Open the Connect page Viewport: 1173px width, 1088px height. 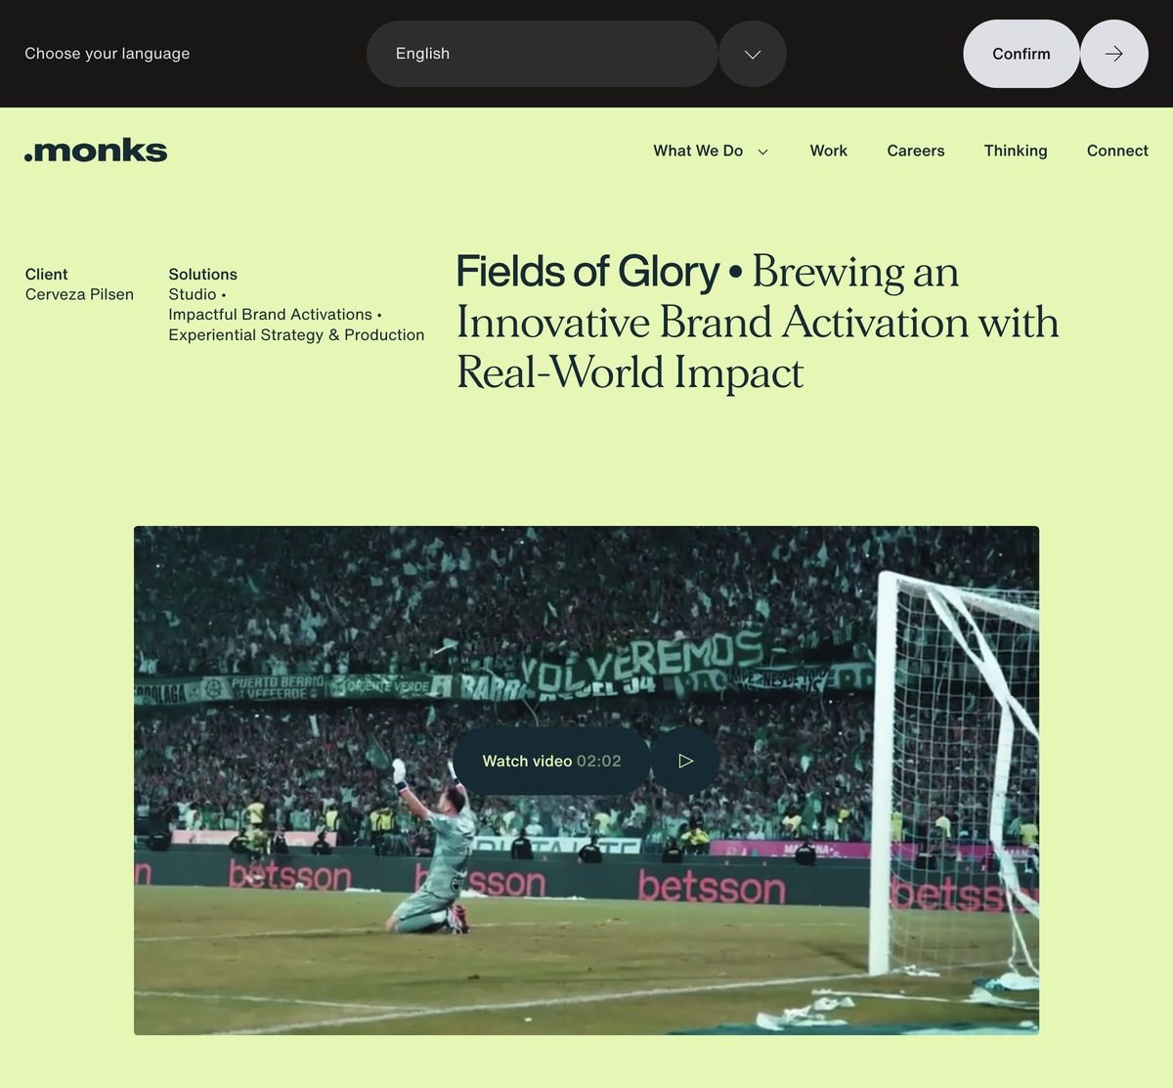click(x=1117, y=151)
